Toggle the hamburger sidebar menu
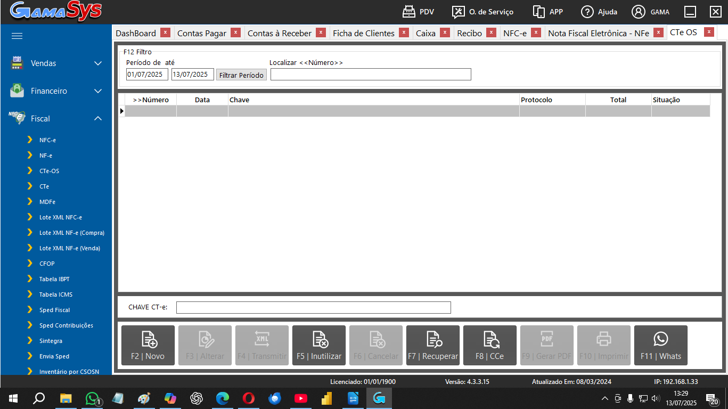 pyautogui.click(x=17, y=36)
